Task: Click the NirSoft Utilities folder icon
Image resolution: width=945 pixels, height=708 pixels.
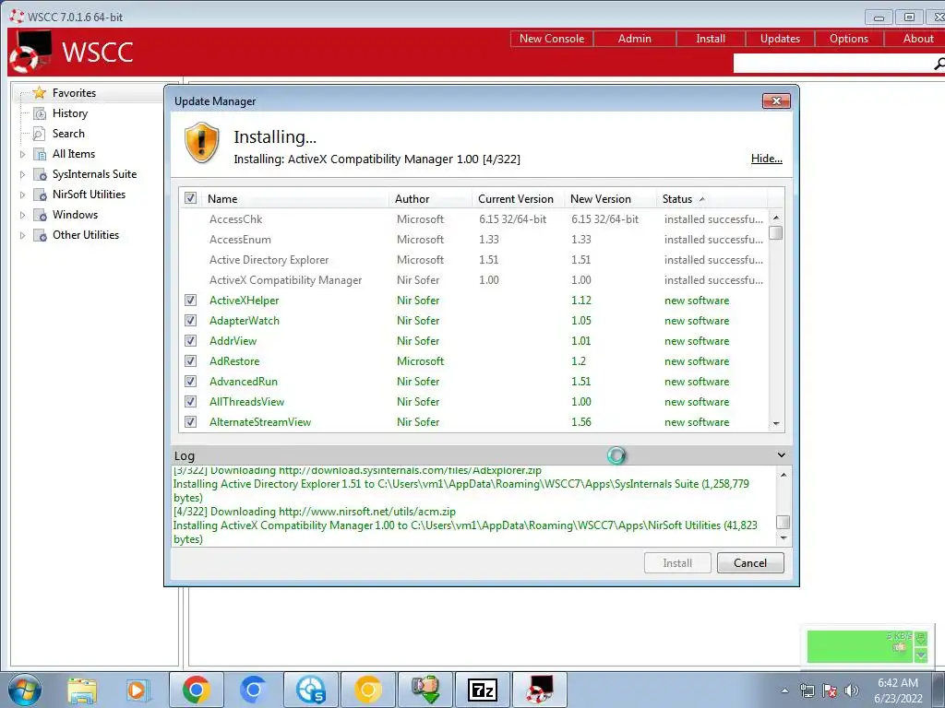Action: (40, 195)
